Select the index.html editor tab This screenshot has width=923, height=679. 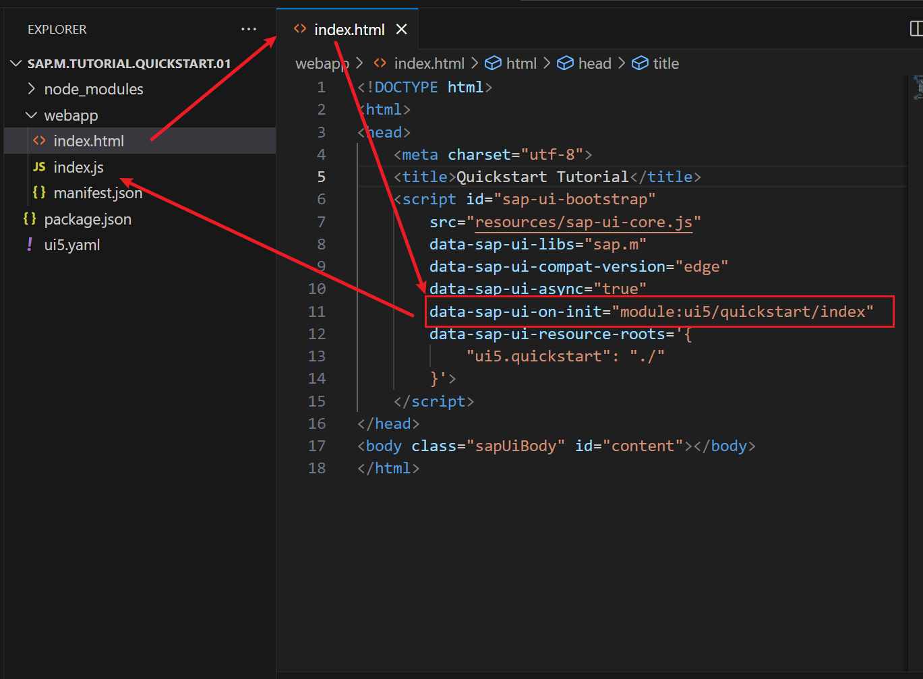click(349, 30)
